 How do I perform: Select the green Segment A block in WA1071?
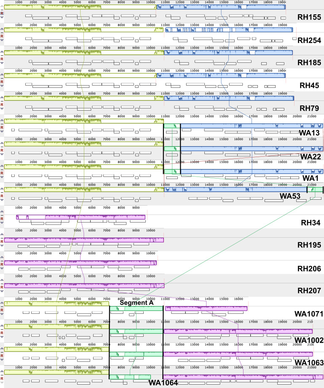click(x=137, y=308)
